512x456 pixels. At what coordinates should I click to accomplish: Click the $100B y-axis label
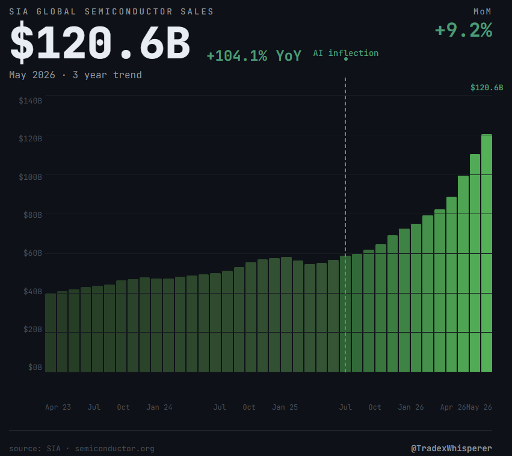30,177
